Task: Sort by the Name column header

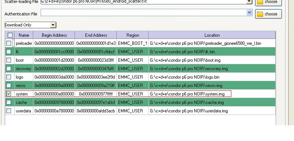Action: [24, 35]
